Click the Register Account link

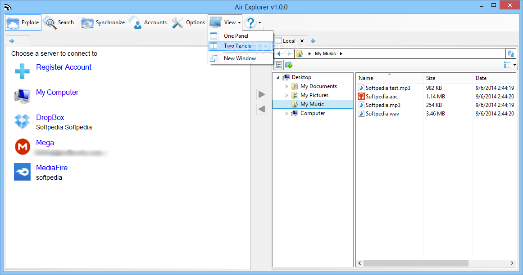point(64,67)
